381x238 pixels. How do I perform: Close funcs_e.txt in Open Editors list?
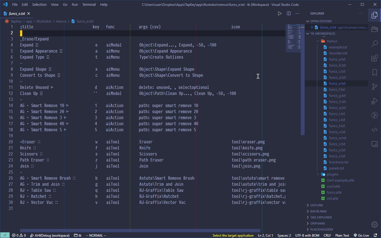coord(312,27)
